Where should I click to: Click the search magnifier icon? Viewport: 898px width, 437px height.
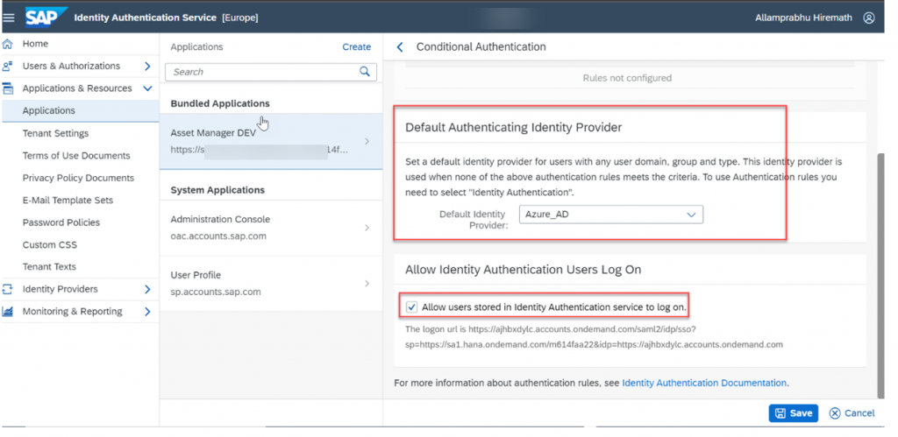click(x=364, y=72)
